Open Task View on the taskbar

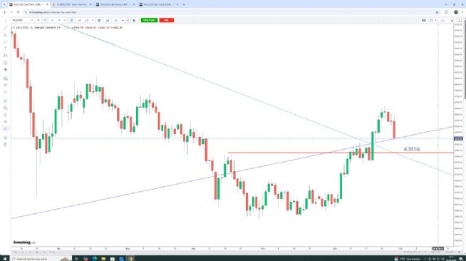tap(76, 259)
